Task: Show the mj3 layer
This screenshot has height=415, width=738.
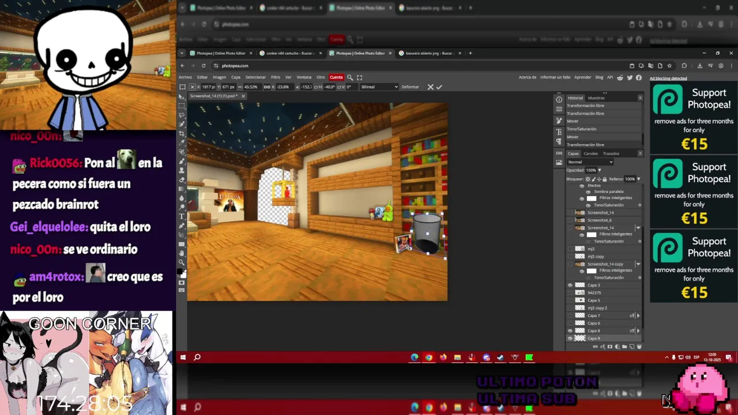Action: (x=570, y=249)
